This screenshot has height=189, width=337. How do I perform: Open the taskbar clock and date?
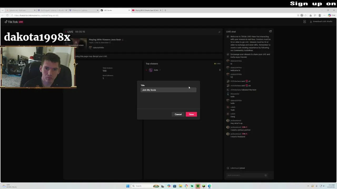point(331,186)
